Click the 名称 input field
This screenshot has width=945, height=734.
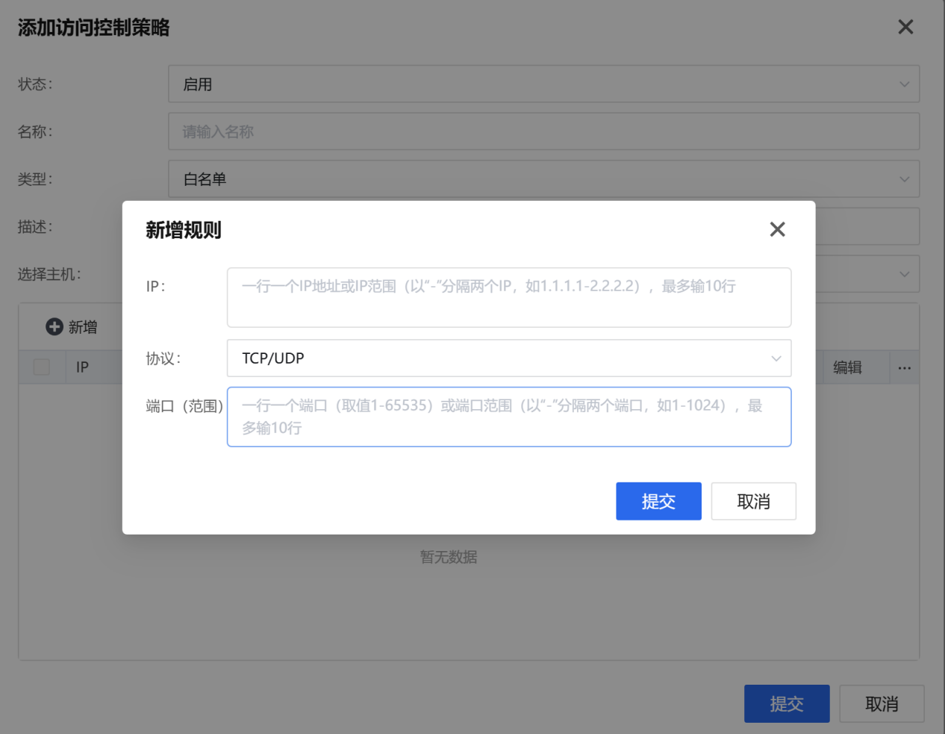(543, 131)
